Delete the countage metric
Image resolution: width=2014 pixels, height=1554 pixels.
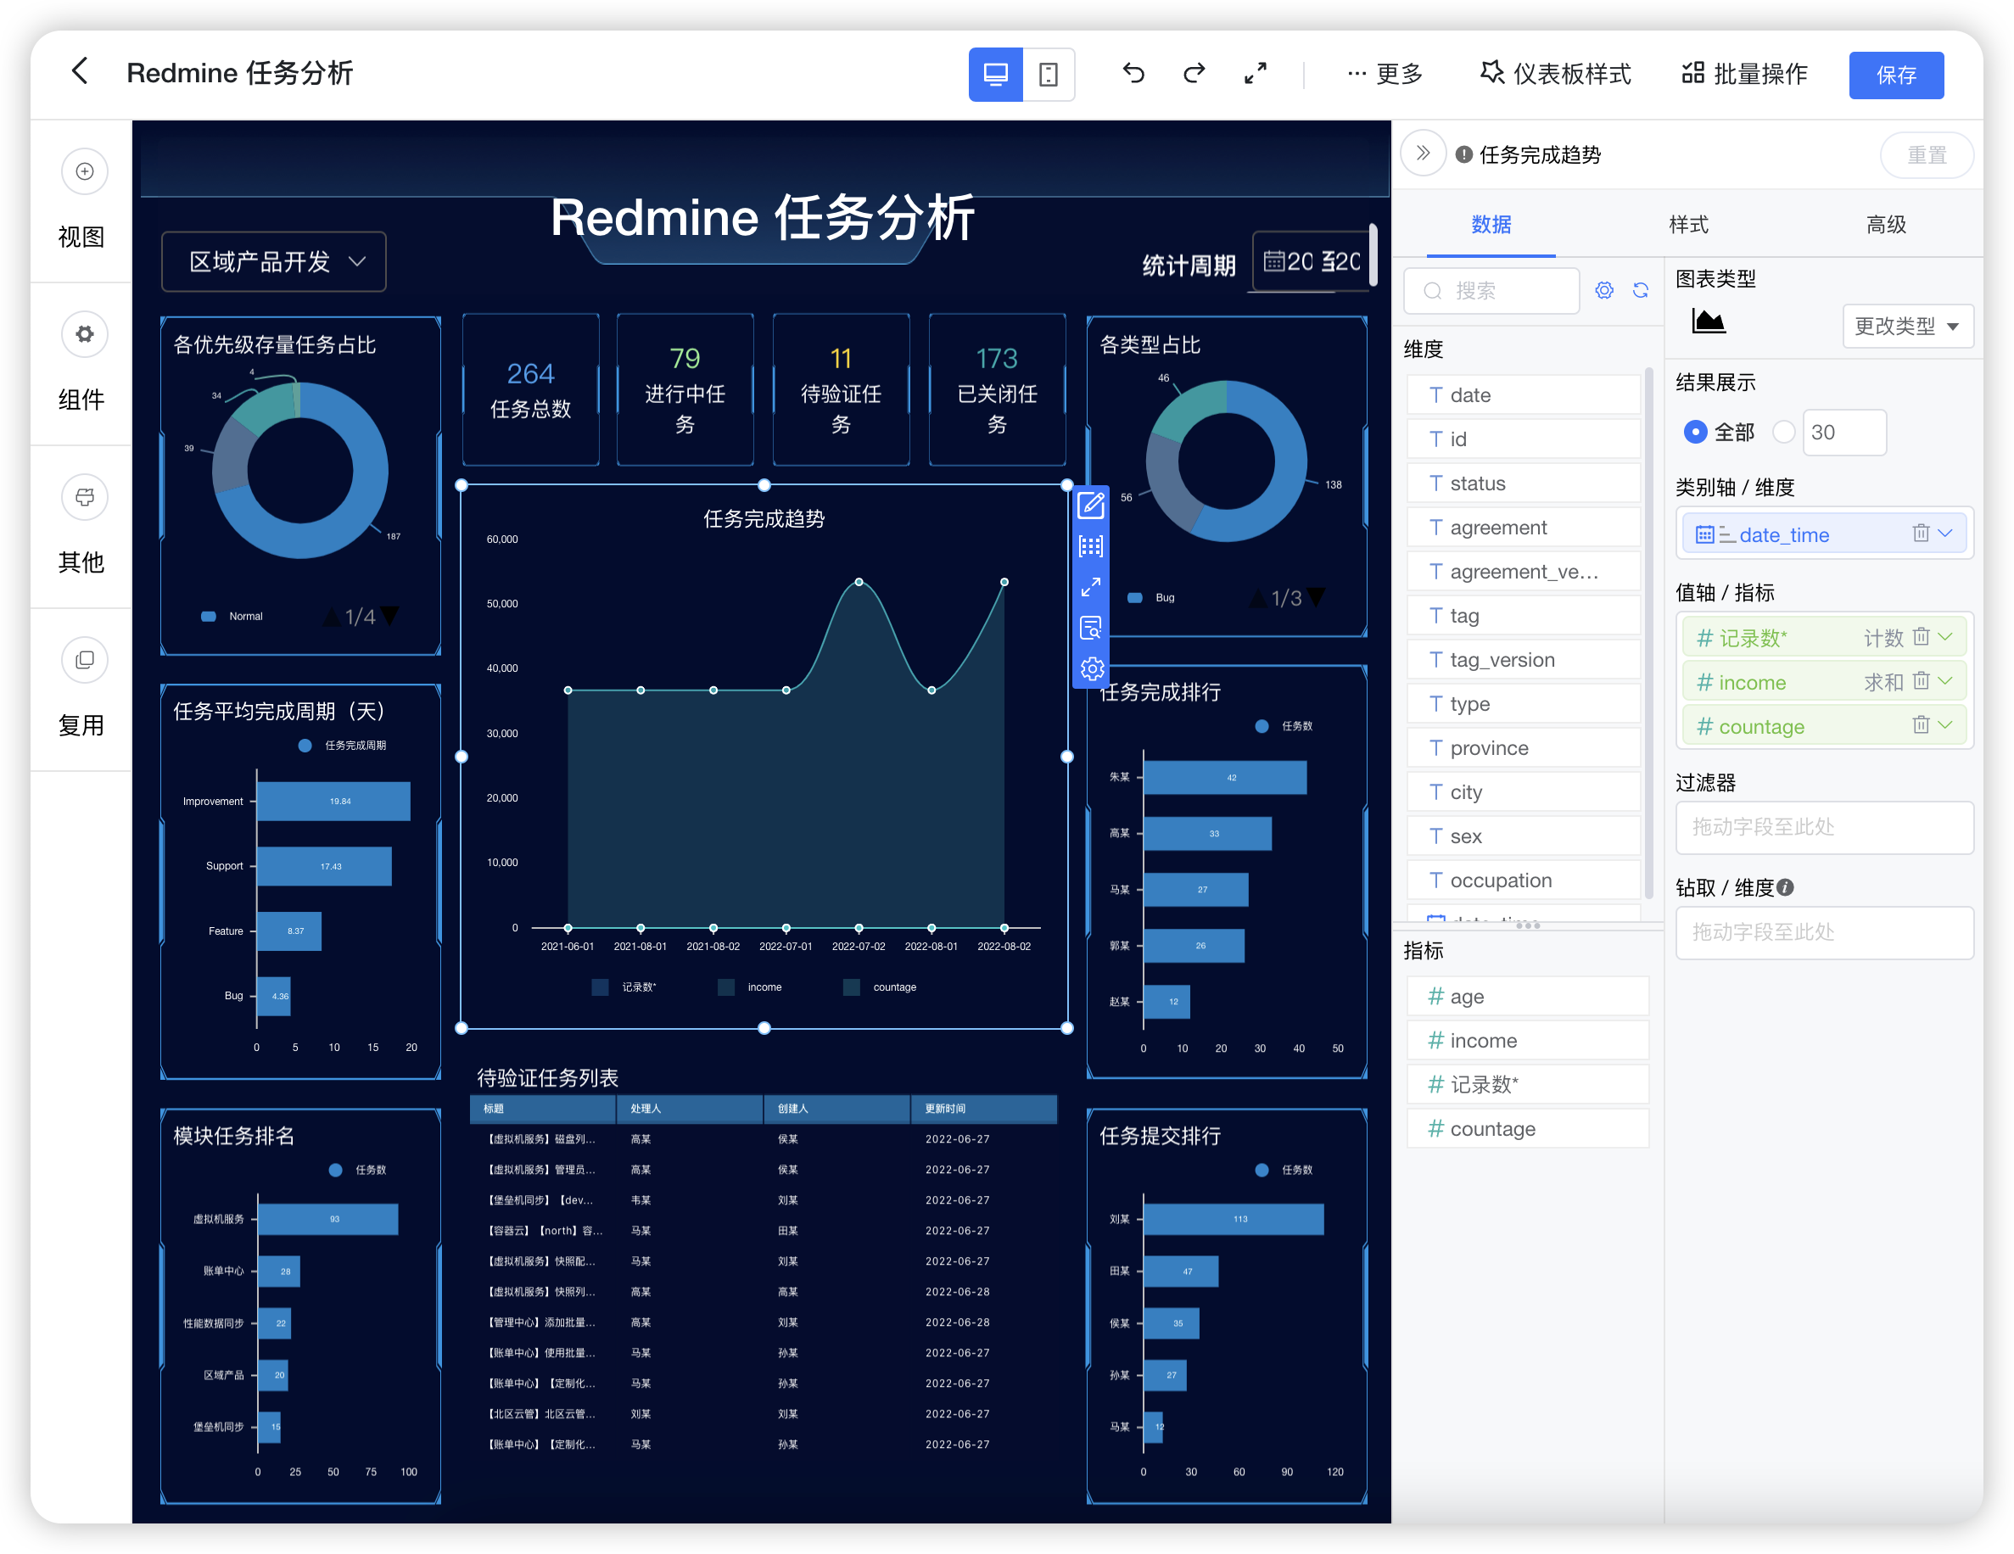tap(1920, 725)
